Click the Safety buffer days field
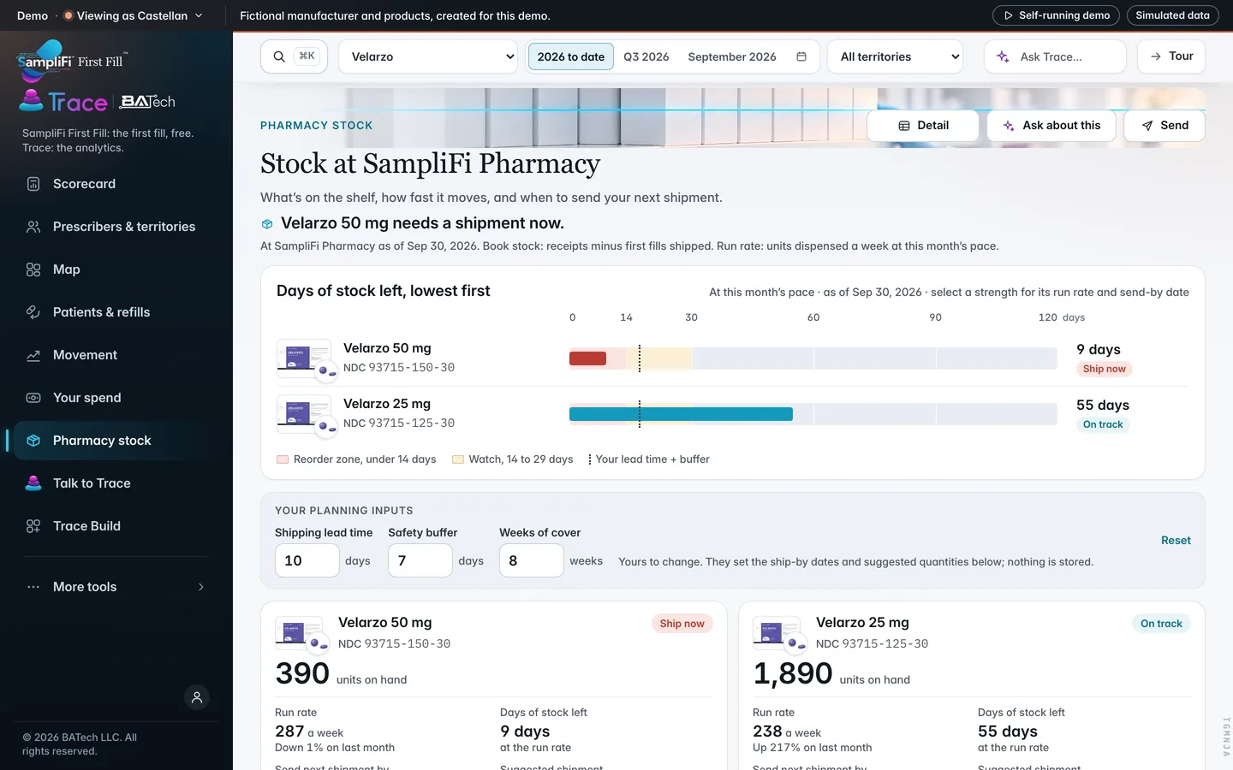The width and height of the screenshot is (1233, 770). pos(420,560)
